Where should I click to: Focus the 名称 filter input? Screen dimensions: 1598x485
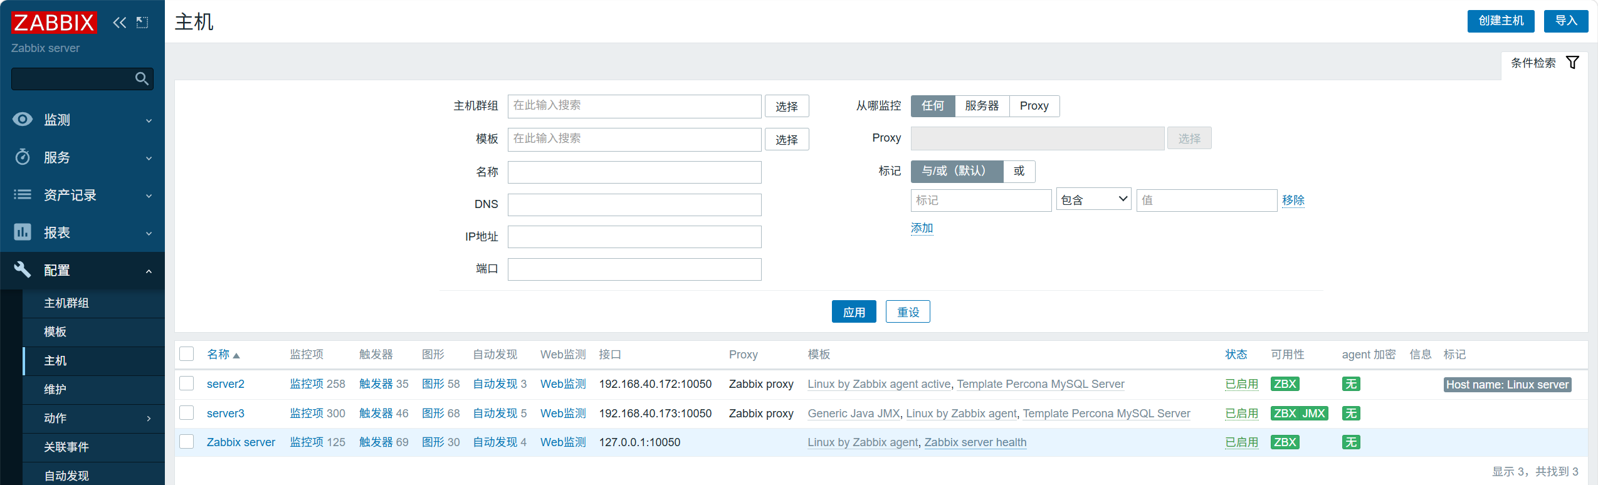point(634,172)
